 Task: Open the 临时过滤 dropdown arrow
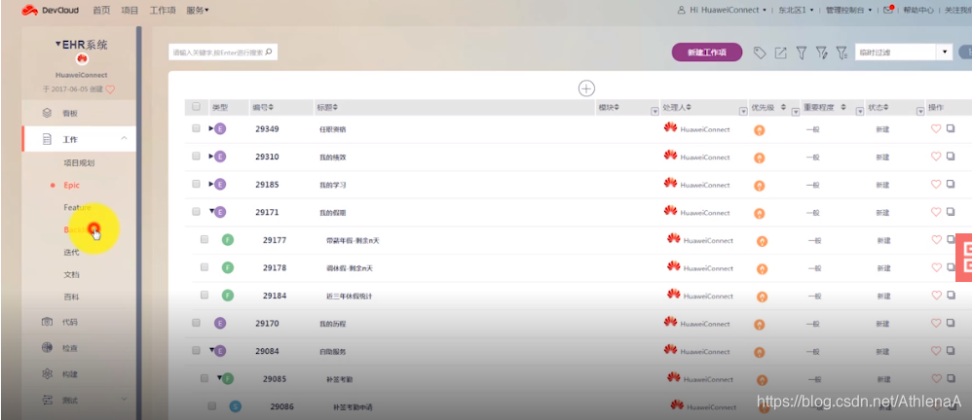click(x=945, y=52)
